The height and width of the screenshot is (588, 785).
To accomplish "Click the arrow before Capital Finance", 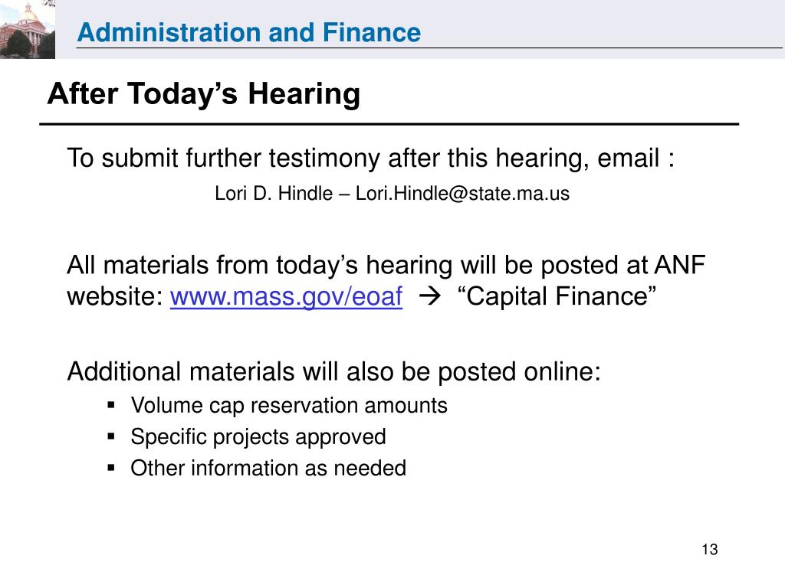I will coord(429,296).
